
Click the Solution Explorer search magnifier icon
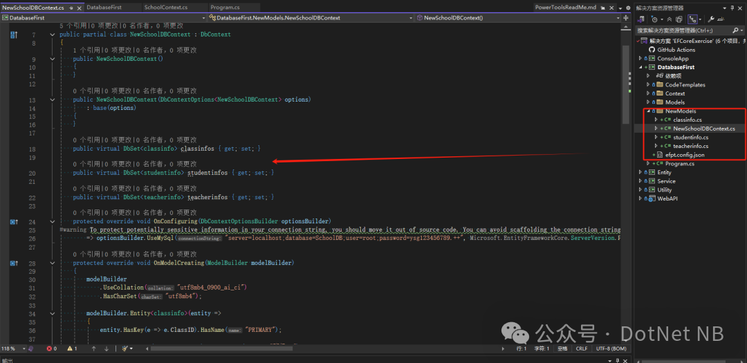pos(735,30)
